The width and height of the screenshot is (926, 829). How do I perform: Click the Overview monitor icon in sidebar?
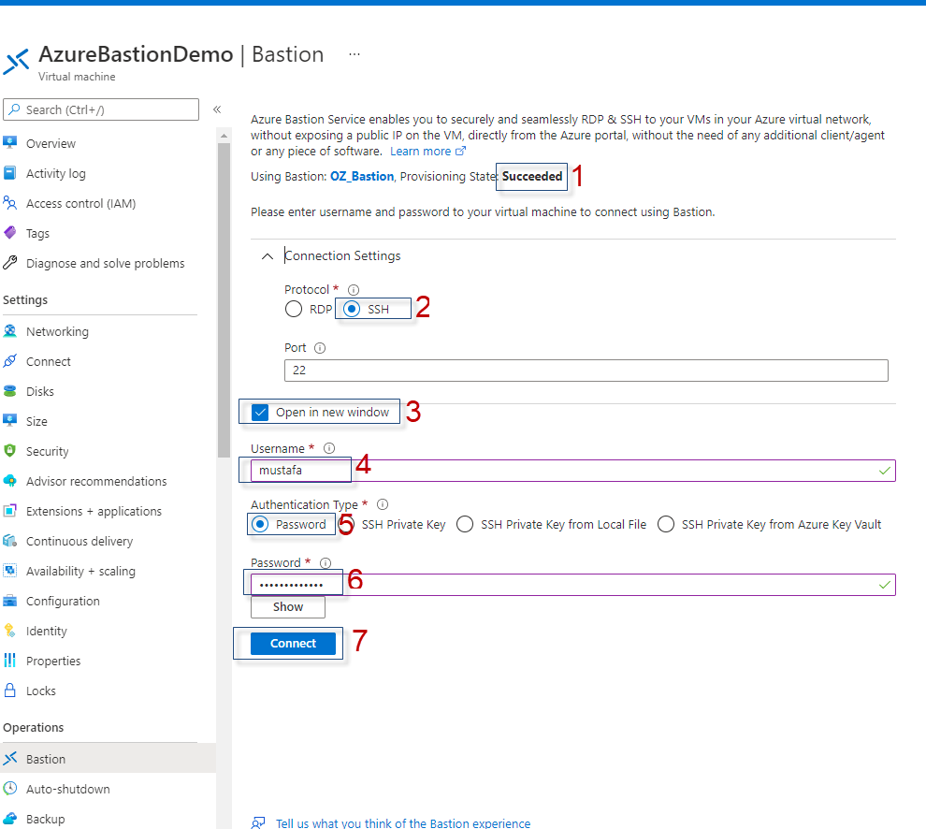pyautogui.click(x=10, y=142)
